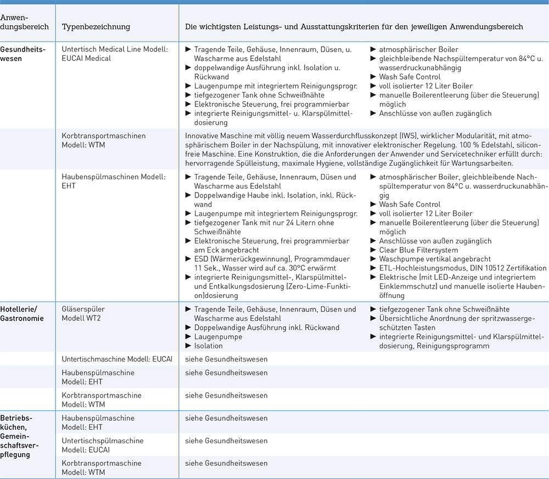Click "siehe Gesundheitswesen" beside Hotellerie Korbtransportmaschine WTM
Screen dimensions: 549x479
[226, 396]
